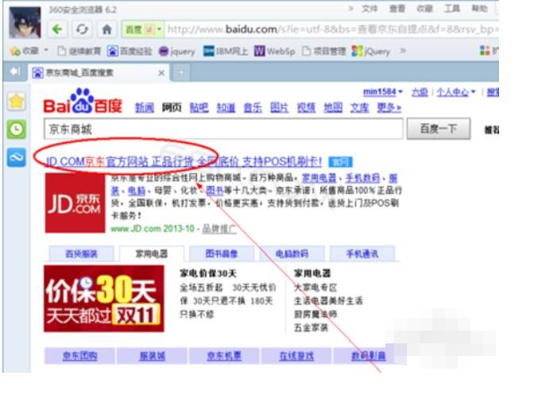Click the baidu.com address bar URL
Image resolution: width=534 pixels, height=395 pixels.
coord(331,29)
